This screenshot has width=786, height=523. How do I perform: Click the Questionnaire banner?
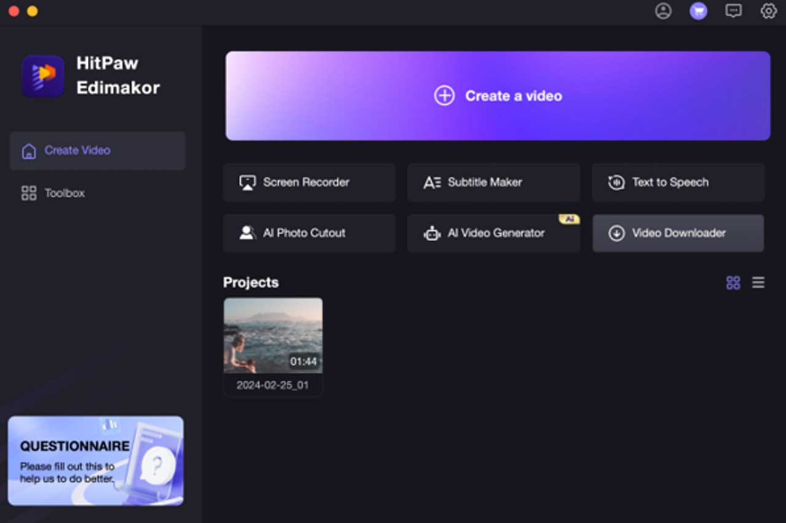pos(96,460)
